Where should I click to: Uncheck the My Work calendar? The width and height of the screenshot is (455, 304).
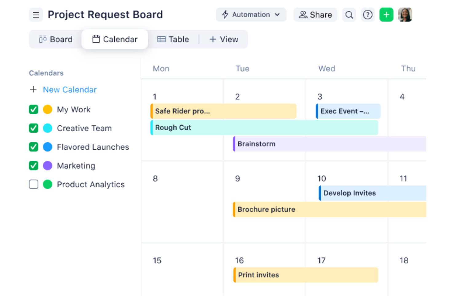coord(33,109)
